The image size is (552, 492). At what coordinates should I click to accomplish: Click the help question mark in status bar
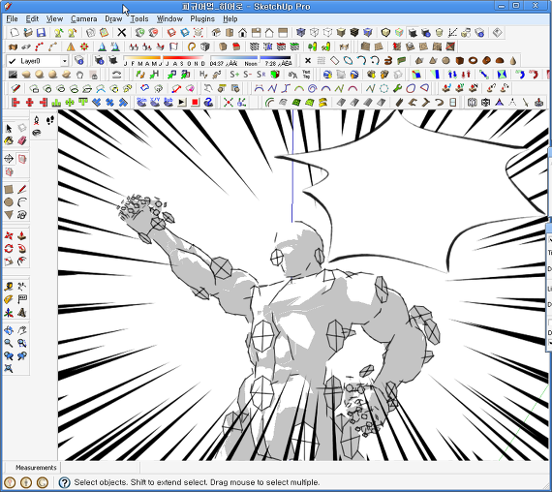pos(64,482)
